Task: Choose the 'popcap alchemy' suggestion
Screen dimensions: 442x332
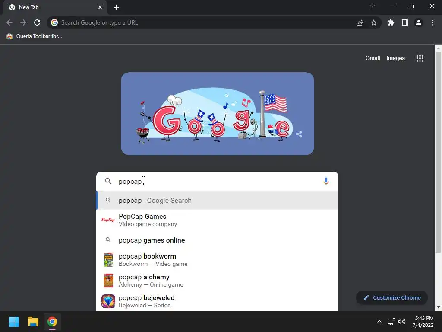Action: point(218,280)
